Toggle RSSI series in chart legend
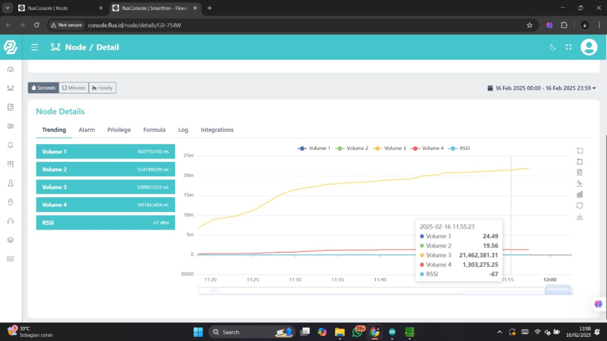This screenshot has width=607, height=341. click(459, 148)
